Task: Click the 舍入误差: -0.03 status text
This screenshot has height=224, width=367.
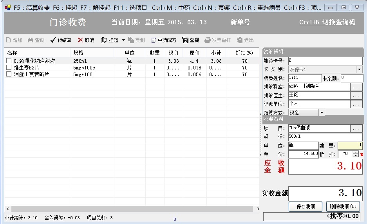Action: pos(62,218)
